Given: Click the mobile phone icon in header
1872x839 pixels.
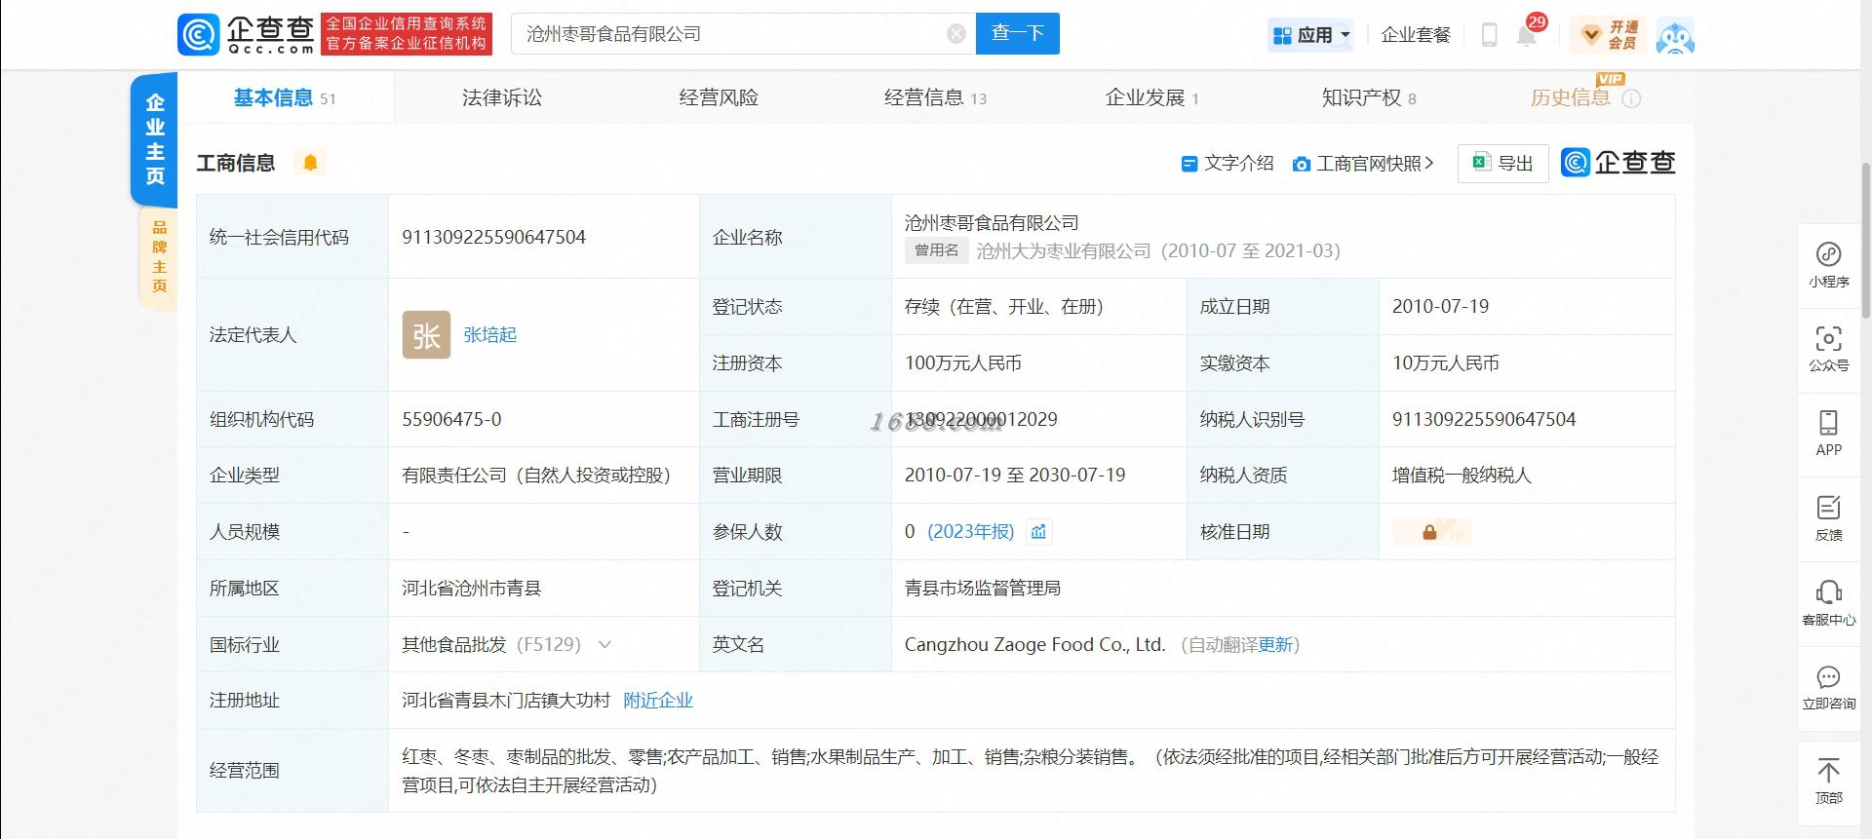Looking at the screenshot, I should tap(1489, 35).
